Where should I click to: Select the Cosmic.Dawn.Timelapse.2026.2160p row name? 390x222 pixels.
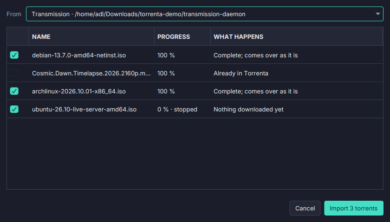(x=91, y=74)
